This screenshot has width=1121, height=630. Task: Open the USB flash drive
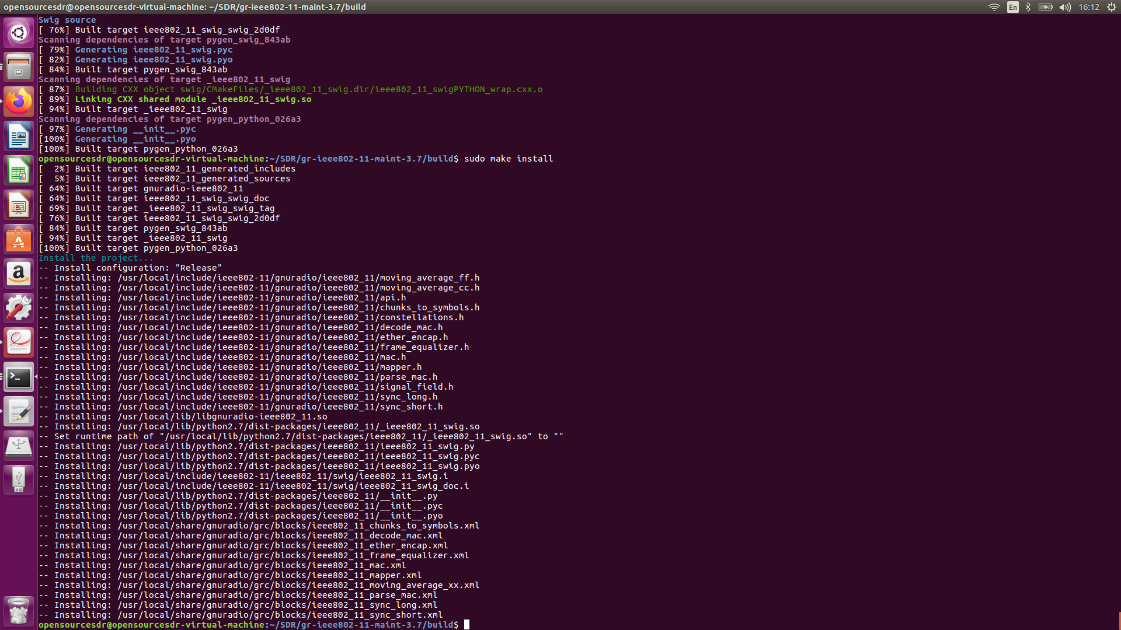coord(19,480)
